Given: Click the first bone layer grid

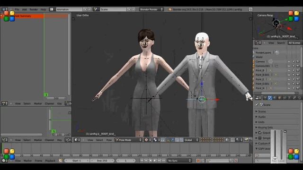Looking at the screenshot, I should (206, 140).
